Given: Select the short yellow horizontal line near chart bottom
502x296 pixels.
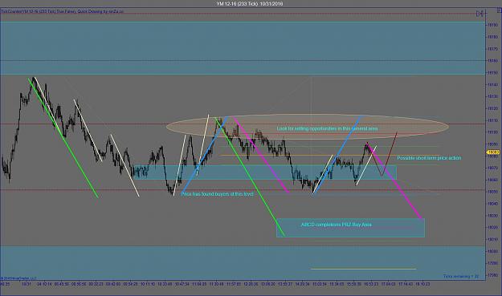Looking at the screenshot, I should tap(363, 269).
